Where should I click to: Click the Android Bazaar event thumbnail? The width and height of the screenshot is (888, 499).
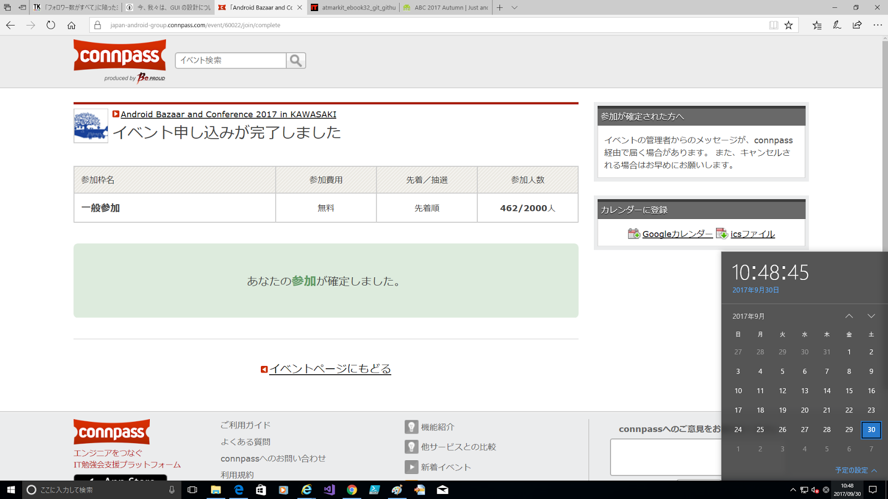[x=91, y=126]
